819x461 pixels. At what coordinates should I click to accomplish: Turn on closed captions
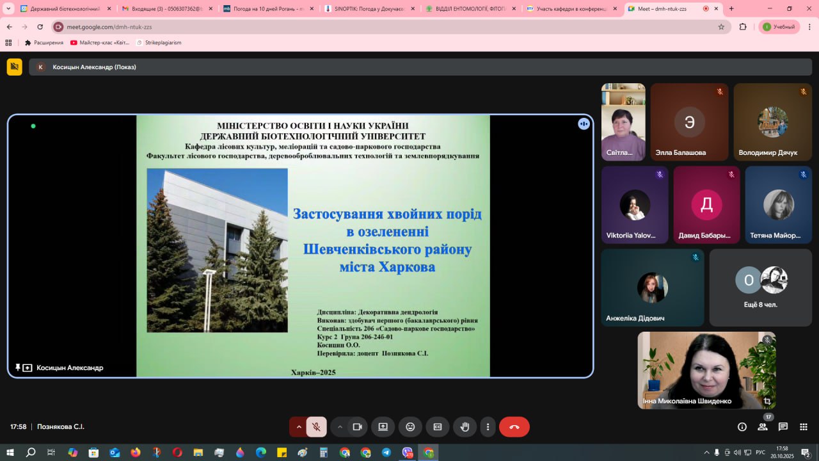point(438,426)
